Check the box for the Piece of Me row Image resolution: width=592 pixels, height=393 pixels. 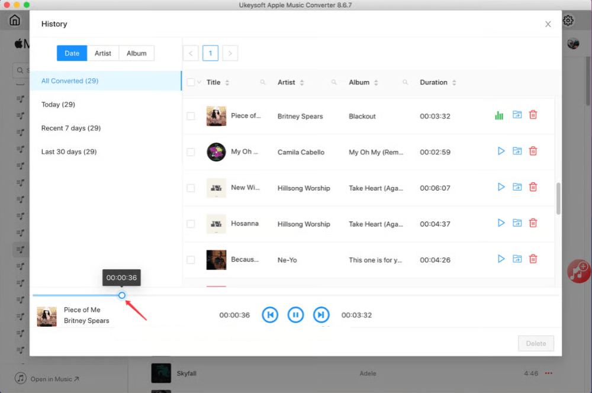[191, 116]
